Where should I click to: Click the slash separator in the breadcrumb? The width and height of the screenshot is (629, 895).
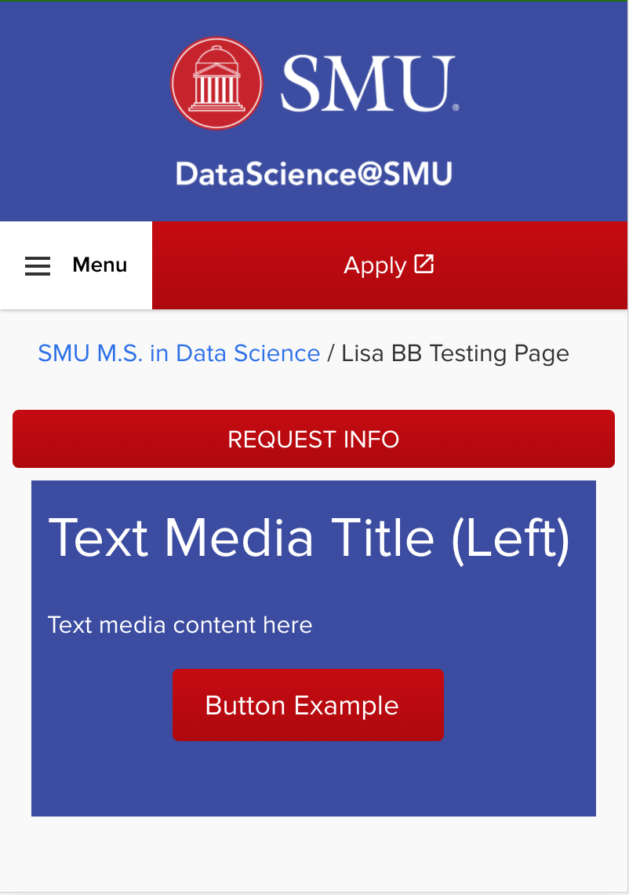click(331, 353)
